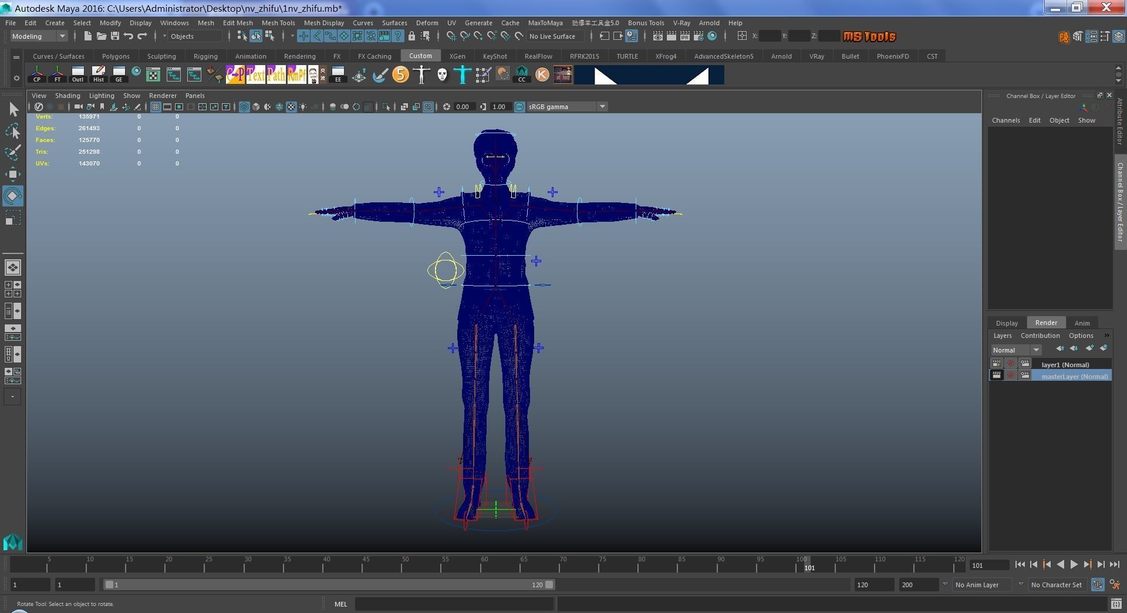Open the Mesh Tools menu
This screenshot has height=613, width=1127.
click(x=278, y=23)
